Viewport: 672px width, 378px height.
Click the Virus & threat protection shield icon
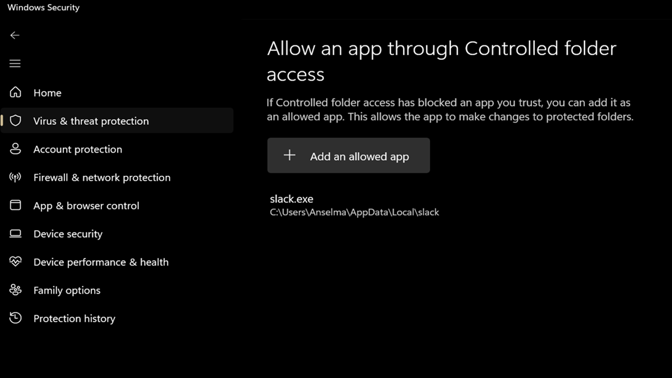coord(16,121)
